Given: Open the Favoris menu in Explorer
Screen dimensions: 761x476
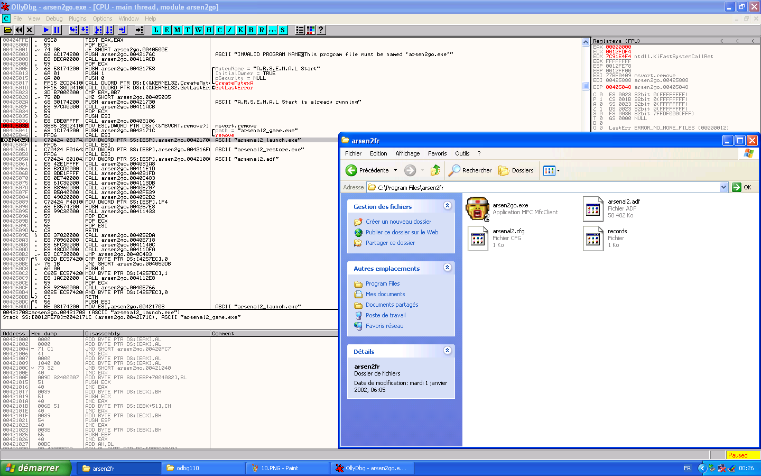Looking at the screenshot, I should [x=437, y=153].
